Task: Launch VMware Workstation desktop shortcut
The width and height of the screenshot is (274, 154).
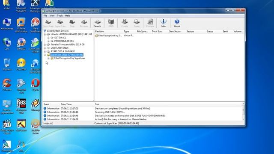Action: [21, 25]
